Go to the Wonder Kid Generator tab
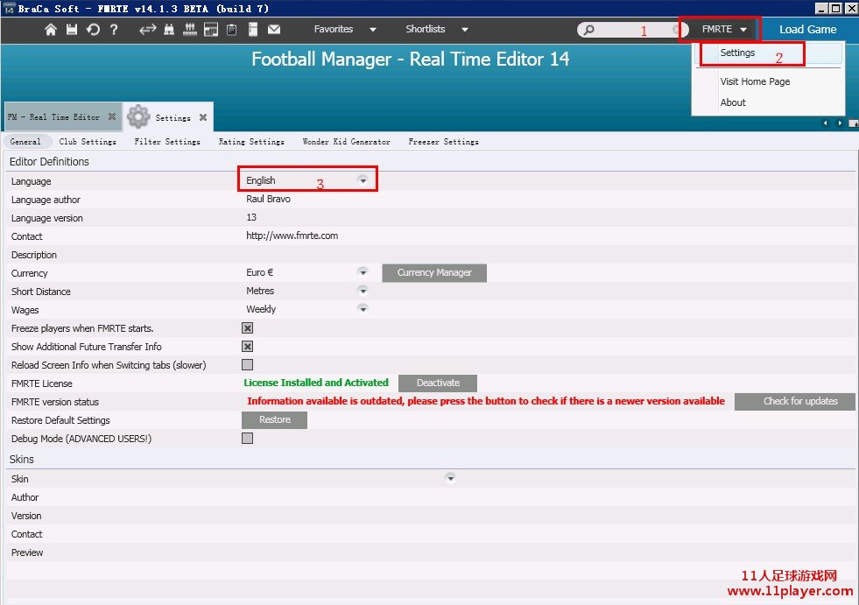Viewport: 859px width, 605px height. (x=346, y=141)
